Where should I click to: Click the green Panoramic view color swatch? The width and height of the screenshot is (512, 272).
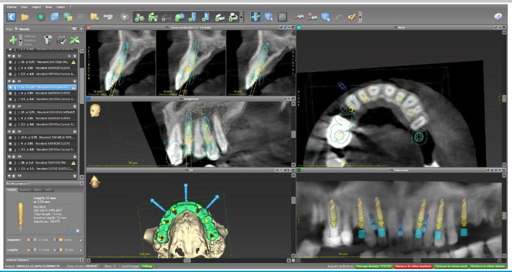point(299,170)
